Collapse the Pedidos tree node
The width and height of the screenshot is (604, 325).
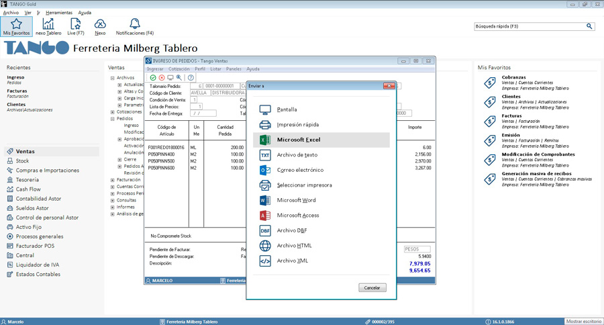point(113,119)
